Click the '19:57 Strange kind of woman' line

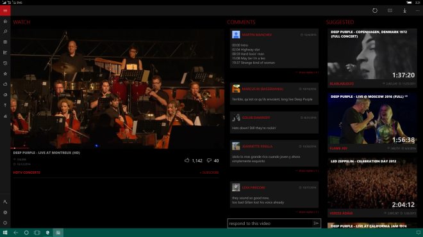pyautogui.click(x=253, y=63)
